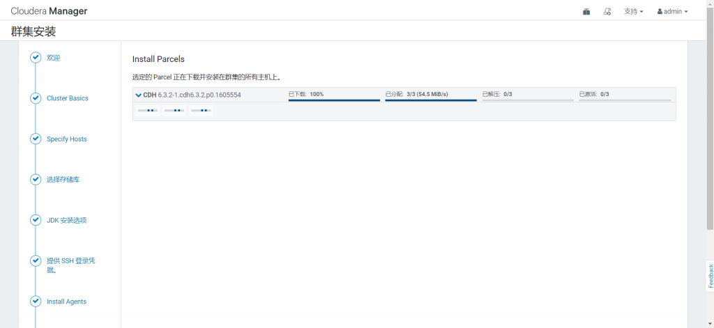Collapse the CDH parcel row chevron
Viewport: 714px width, 328px height.
[x=139, y=95]
